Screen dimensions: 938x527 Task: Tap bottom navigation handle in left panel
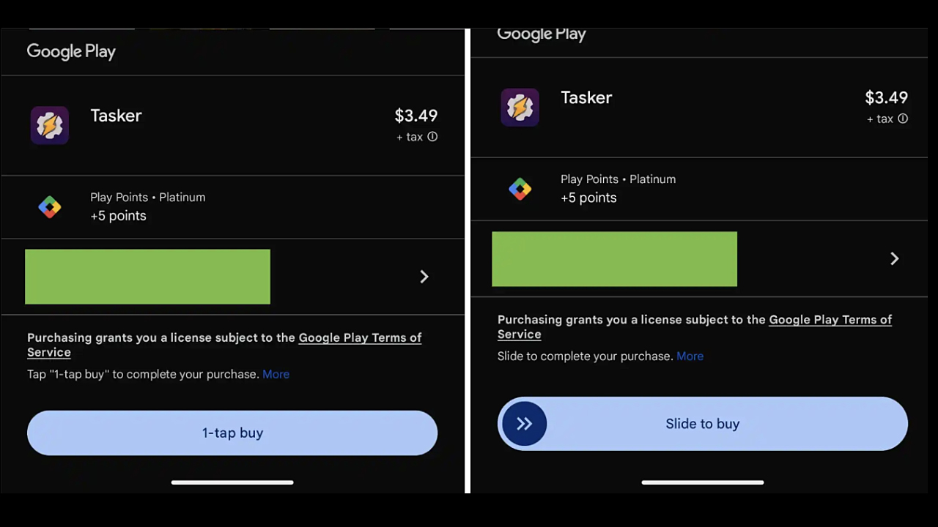[232, 482]
